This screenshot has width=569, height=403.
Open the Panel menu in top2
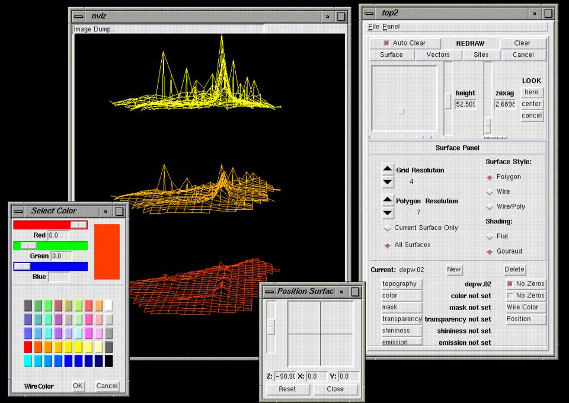coord(391,27)
